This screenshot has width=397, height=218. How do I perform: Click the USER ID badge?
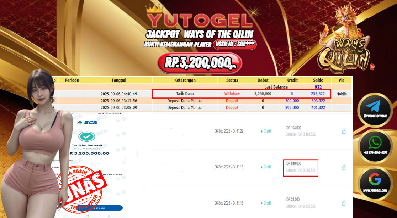(x=235, y=45)
